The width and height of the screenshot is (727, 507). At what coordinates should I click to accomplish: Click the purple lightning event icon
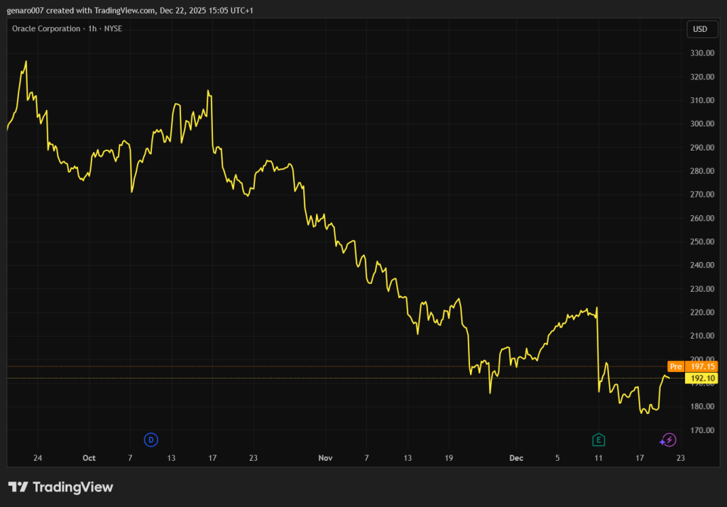[x=668, y=440]
